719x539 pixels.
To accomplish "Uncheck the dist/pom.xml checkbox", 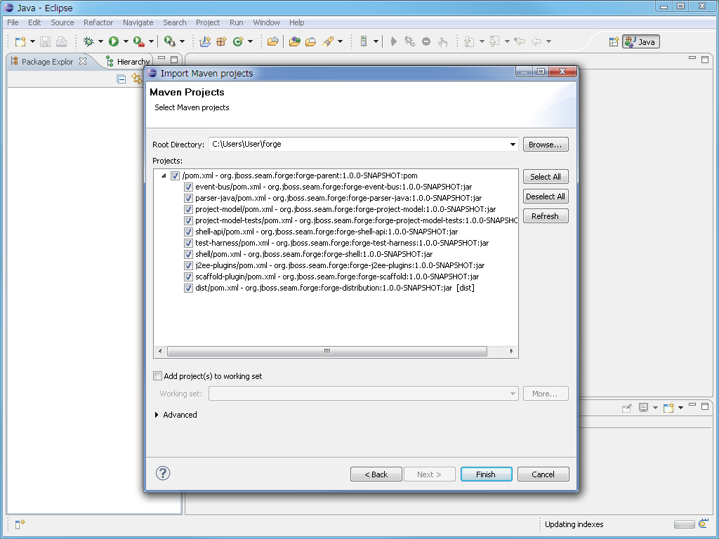I will point(188,288).
